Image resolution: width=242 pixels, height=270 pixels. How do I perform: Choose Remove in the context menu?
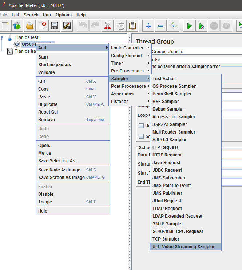click(73, 120)
